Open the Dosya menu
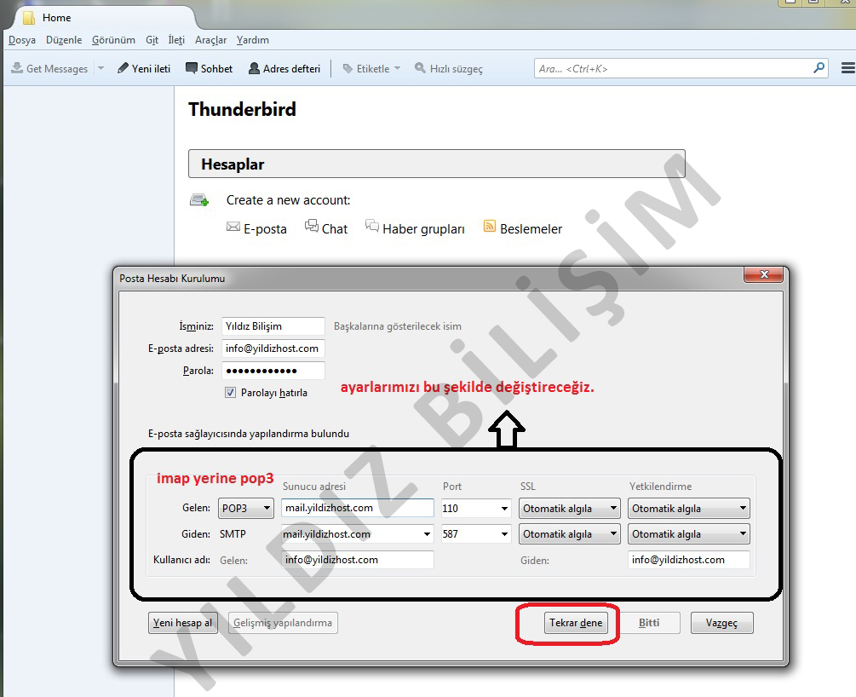This screenshot has width=856, height=697. [x=22, y=40]
